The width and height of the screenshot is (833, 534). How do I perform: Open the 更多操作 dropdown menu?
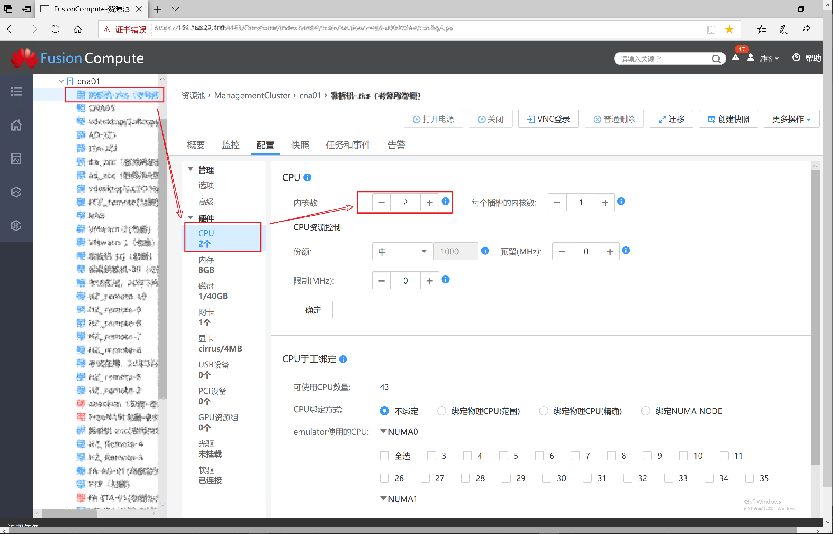(791, 119)
